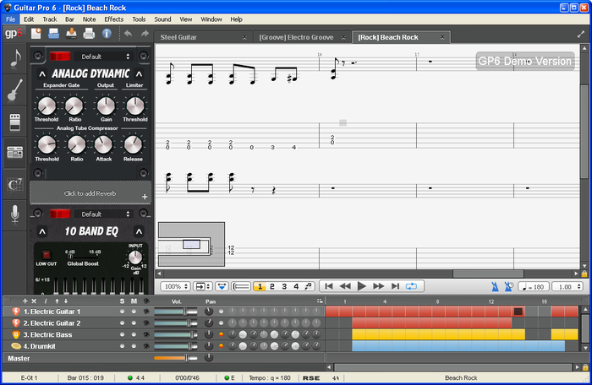
Task: Toggle the count-in metronome with clock icon
Action: point(508,286)
